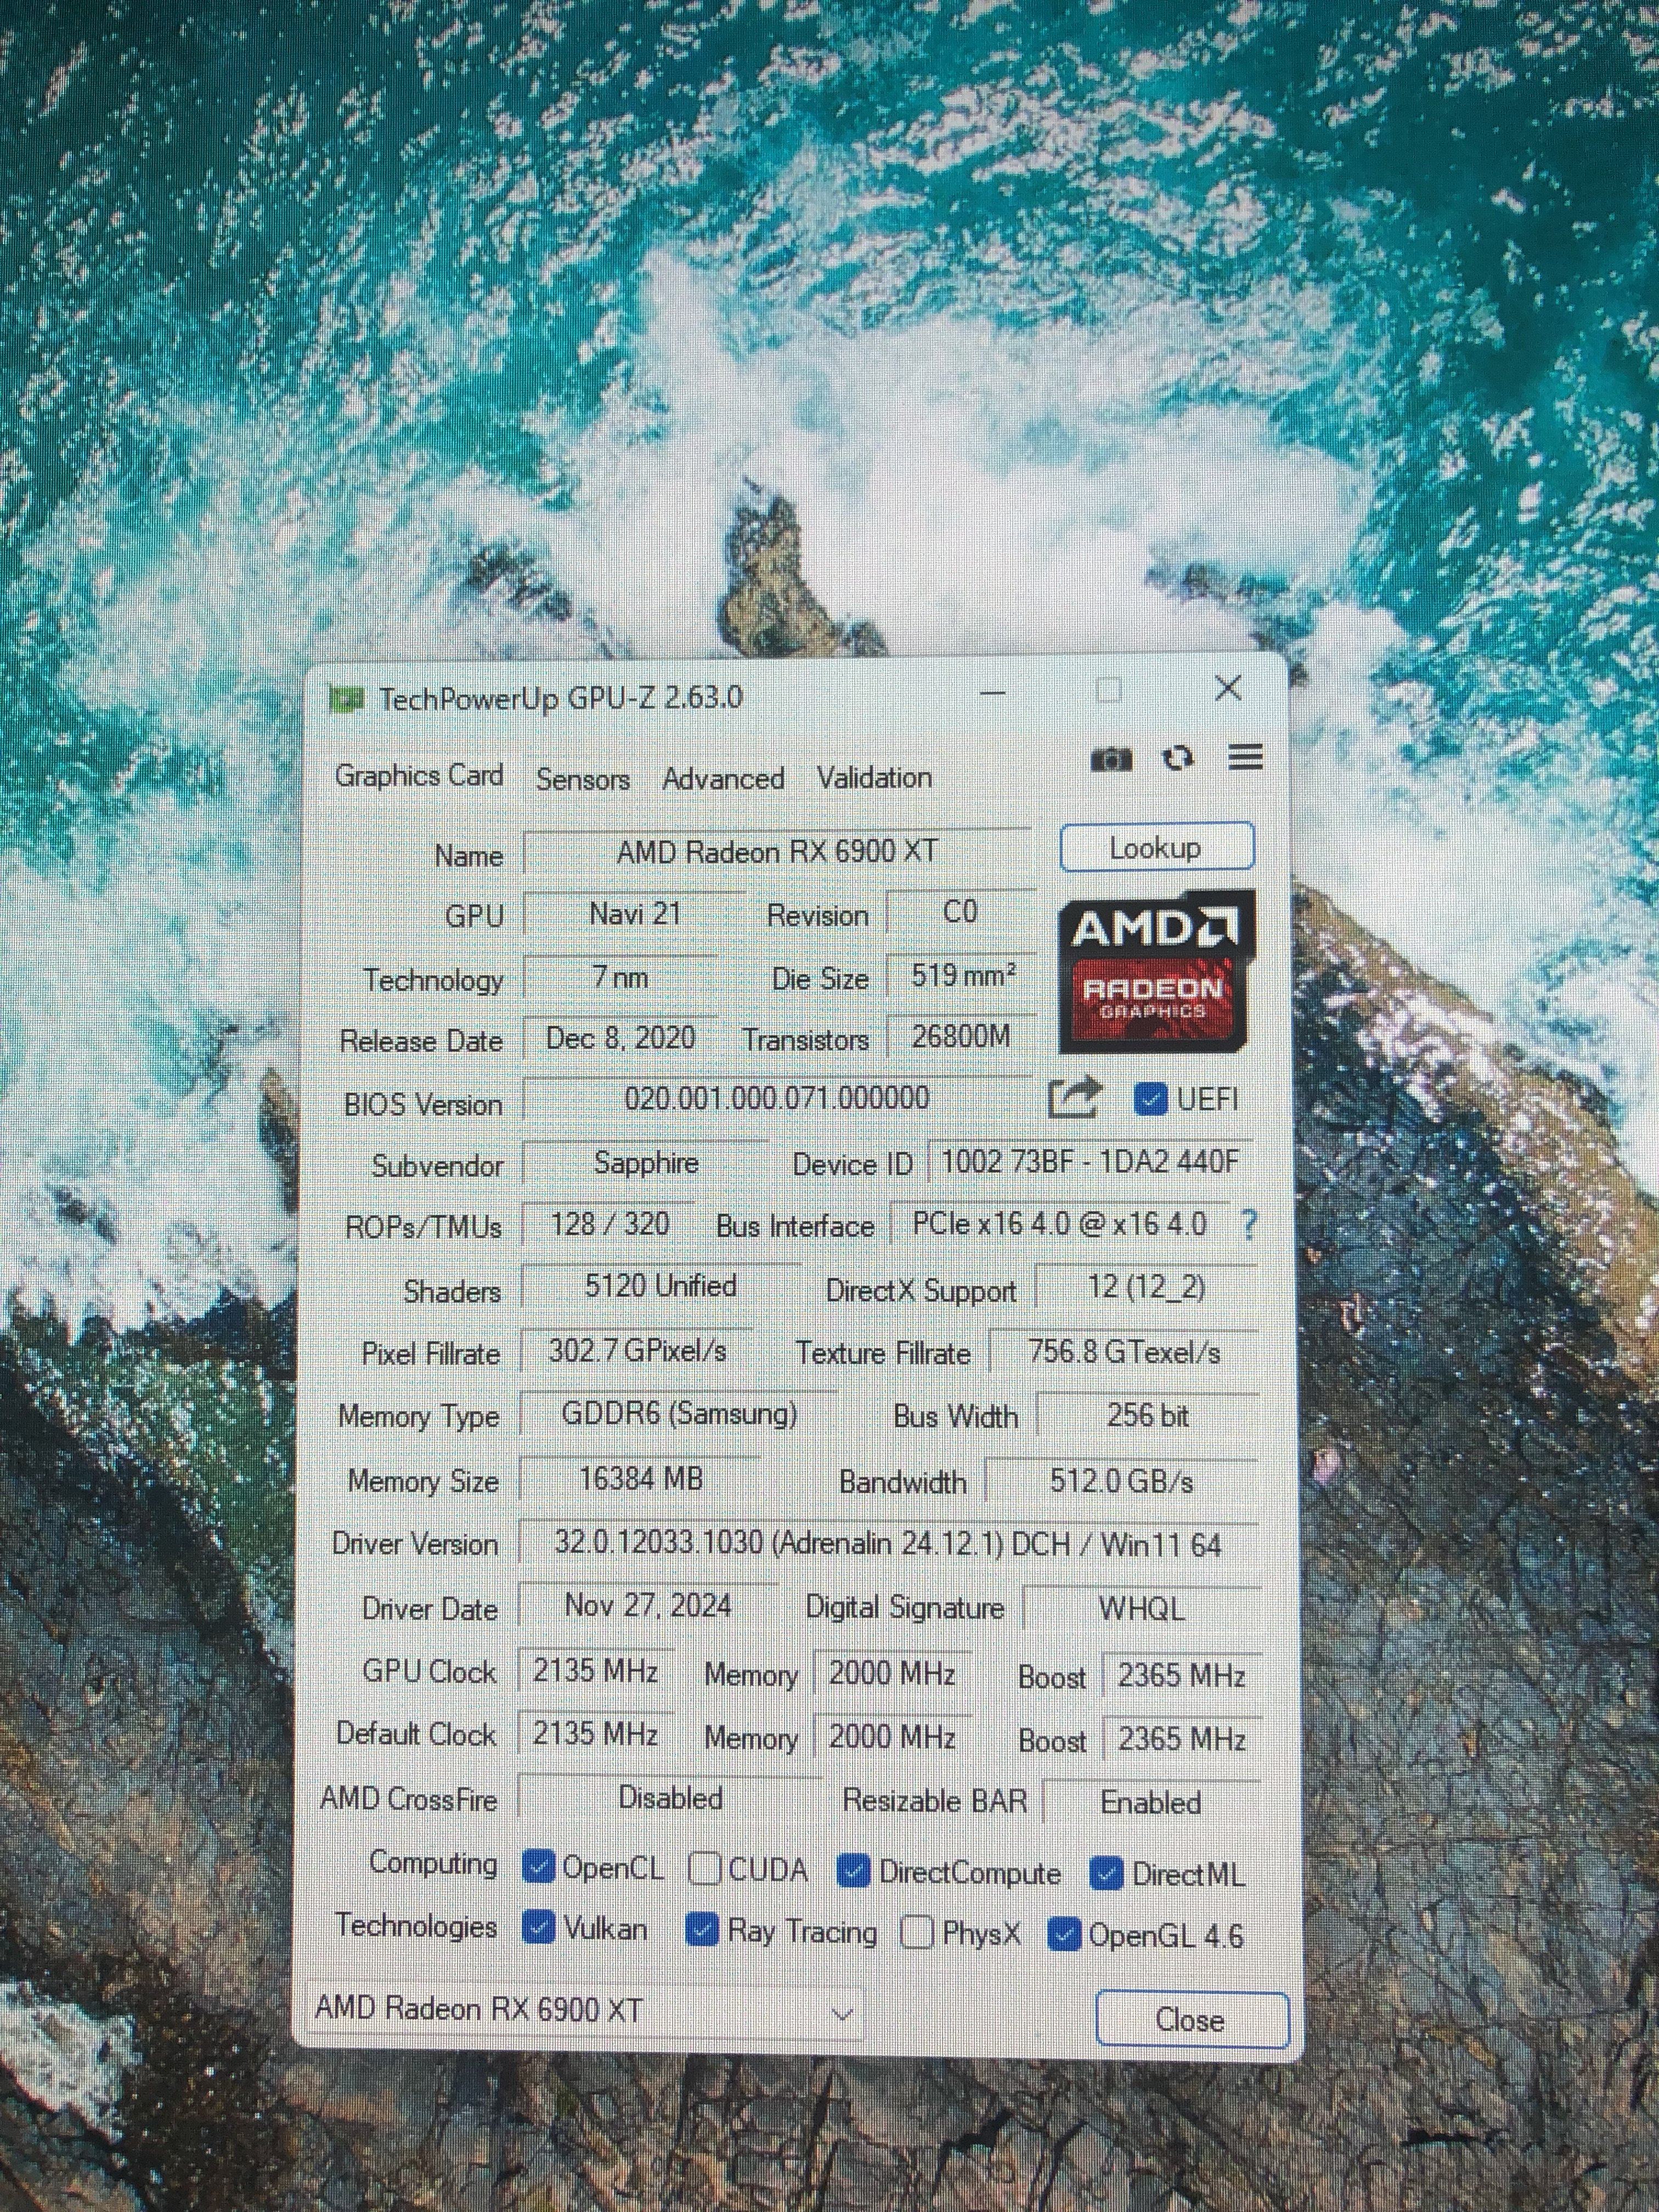Open the Validation tab

(x=874, y=778)
